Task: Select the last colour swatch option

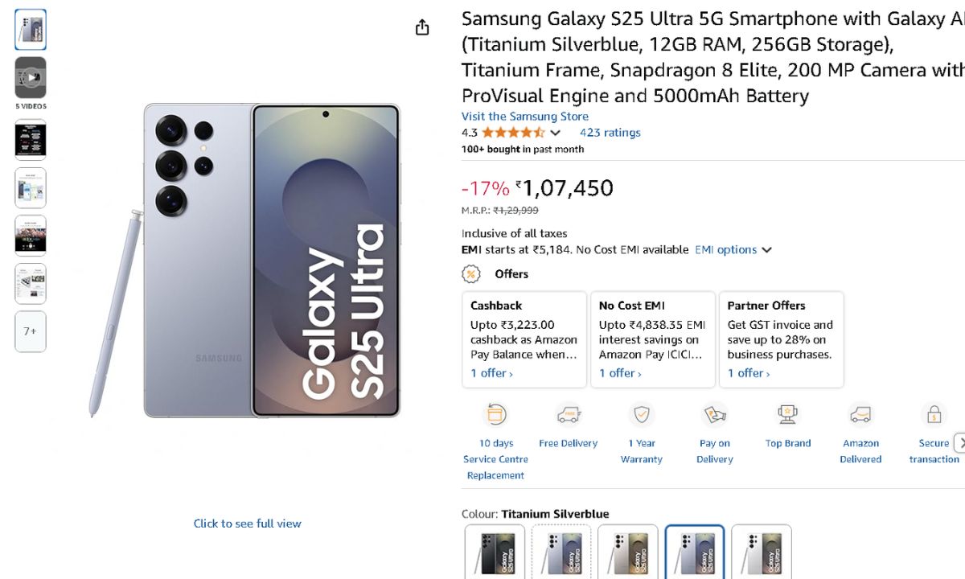Action: point(761,552)
